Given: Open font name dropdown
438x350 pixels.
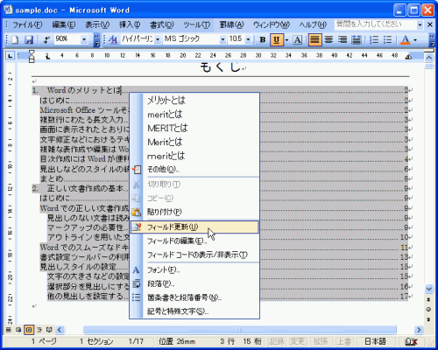Looking at the screenshot, I should (223, 39).
